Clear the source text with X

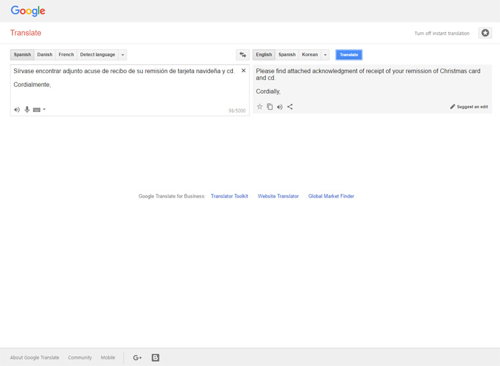(x=243, y=70)
